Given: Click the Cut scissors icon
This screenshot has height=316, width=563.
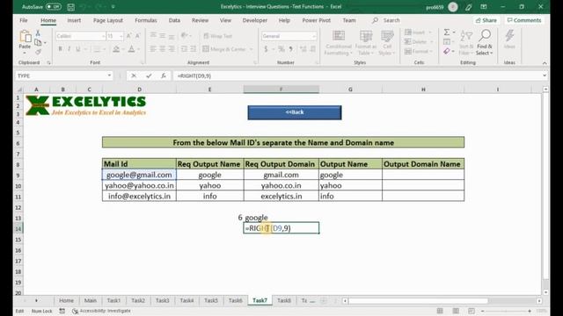Looking at the screenshot, I should coord(38,33).
